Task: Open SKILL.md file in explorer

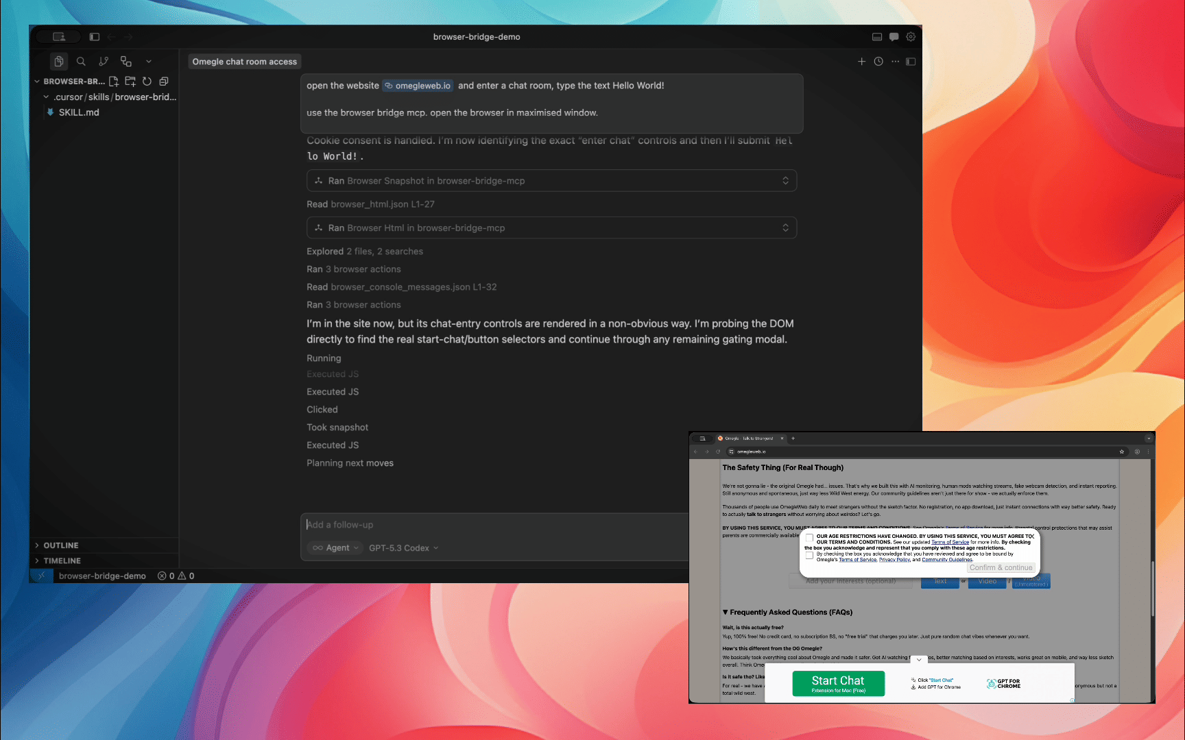Action: coord(79,112)
